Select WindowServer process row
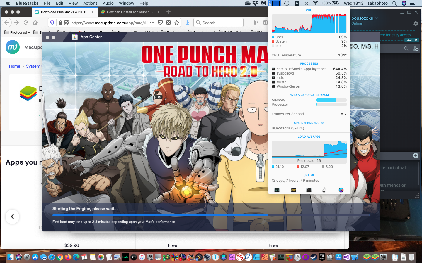The height and width of the screenshot is (263, 422). 309,86
